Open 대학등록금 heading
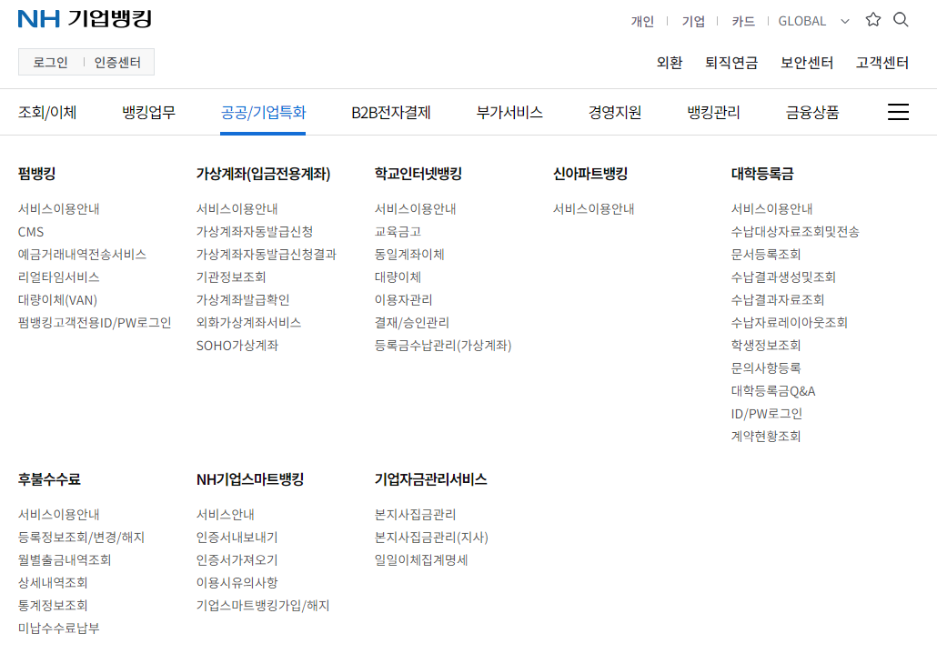937x654 pixels. [x=762, y=174]
